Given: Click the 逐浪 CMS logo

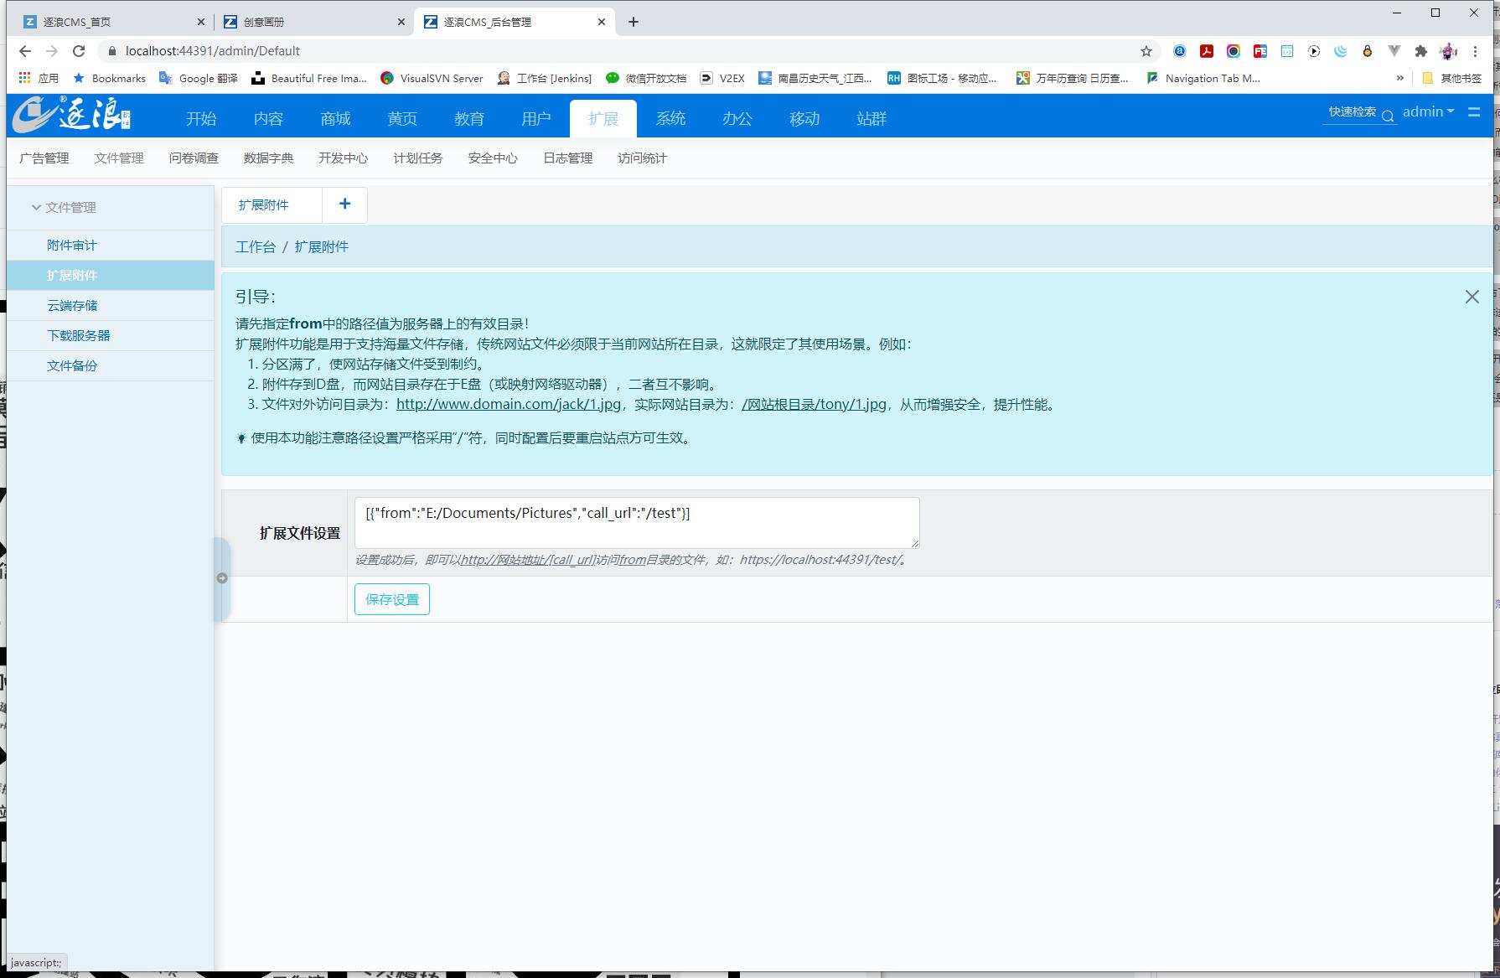Looking at the screenshot, I should [x=71, y=116].
